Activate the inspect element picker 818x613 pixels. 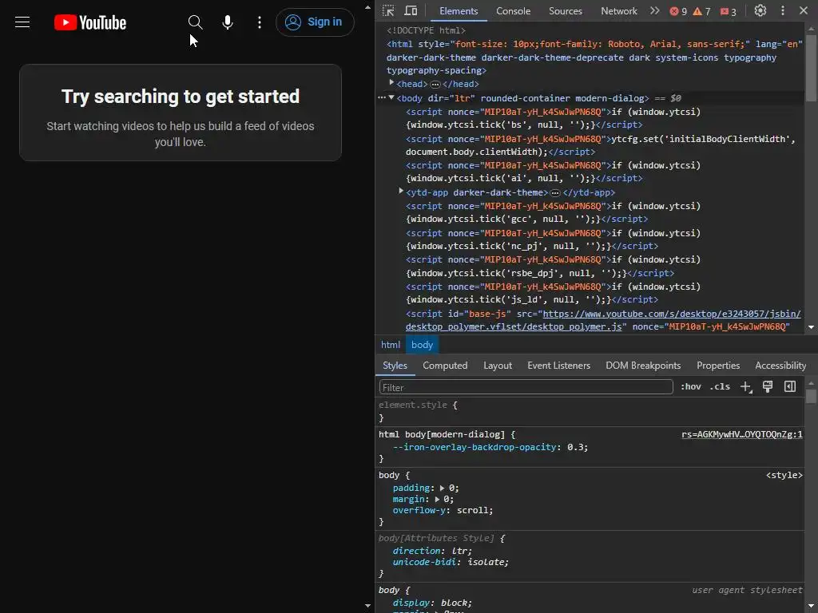pyautogui.click(x=388, y=11)
